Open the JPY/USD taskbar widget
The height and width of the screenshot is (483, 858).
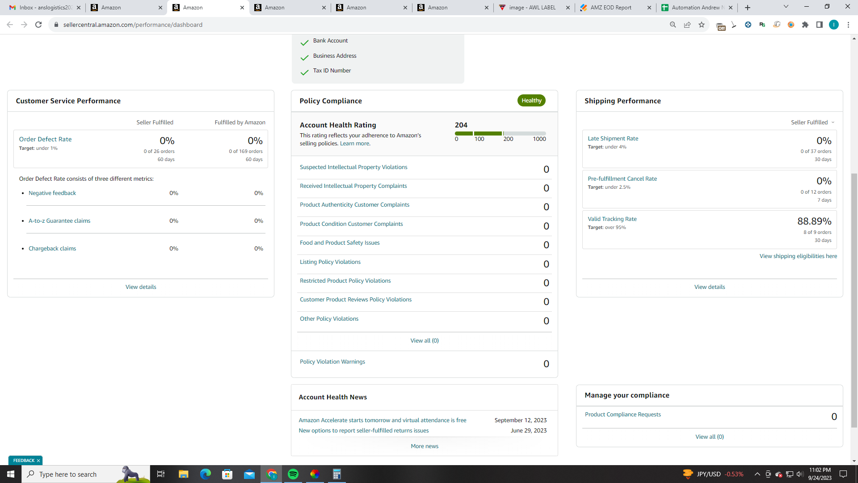click(x=713, y=474)
